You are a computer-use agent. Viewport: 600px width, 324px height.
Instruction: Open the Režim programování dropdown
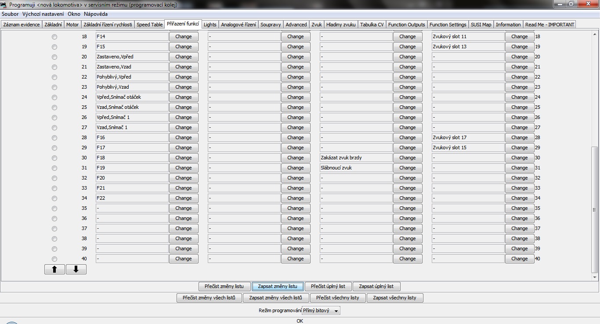point(321,311)
